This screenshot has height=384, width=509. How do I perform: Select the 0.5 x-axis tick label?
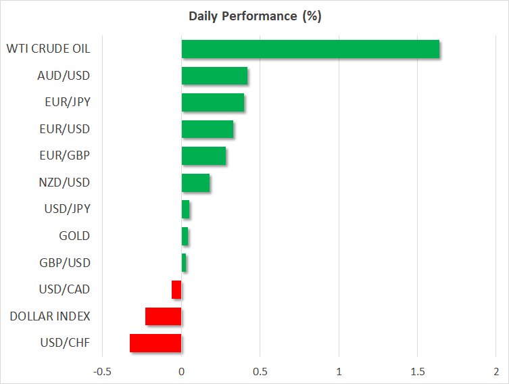coord(260,371)
